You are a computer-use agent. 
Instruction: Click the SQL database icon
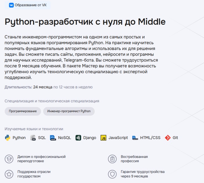tap(33, 138)
